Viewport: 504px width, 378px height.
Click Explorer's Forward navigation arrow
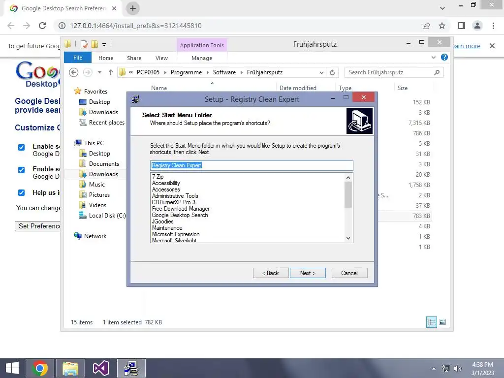pyautogui.click(x=88, y=72)
